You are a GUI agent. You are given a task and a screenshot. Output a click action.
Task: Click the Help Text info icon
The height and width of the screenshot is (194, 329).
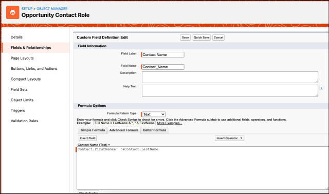(321, 88)
